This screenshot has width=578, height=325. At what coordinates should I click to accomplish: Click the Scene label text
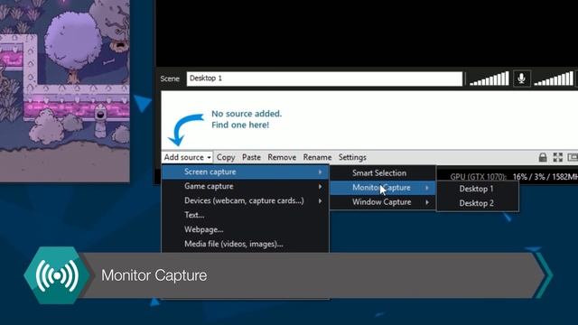[x=170, y=79]
